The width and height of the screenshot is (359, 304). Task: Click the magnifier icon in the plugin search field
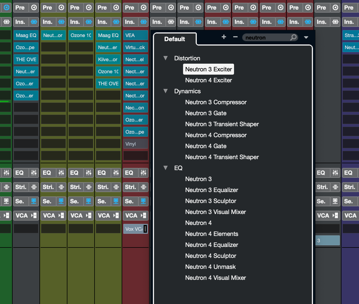293,37
